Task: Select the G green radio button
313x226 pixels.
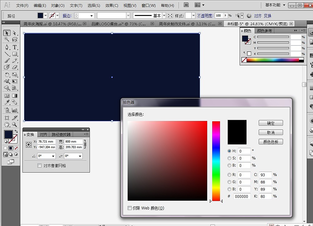Action: point(229,182)
